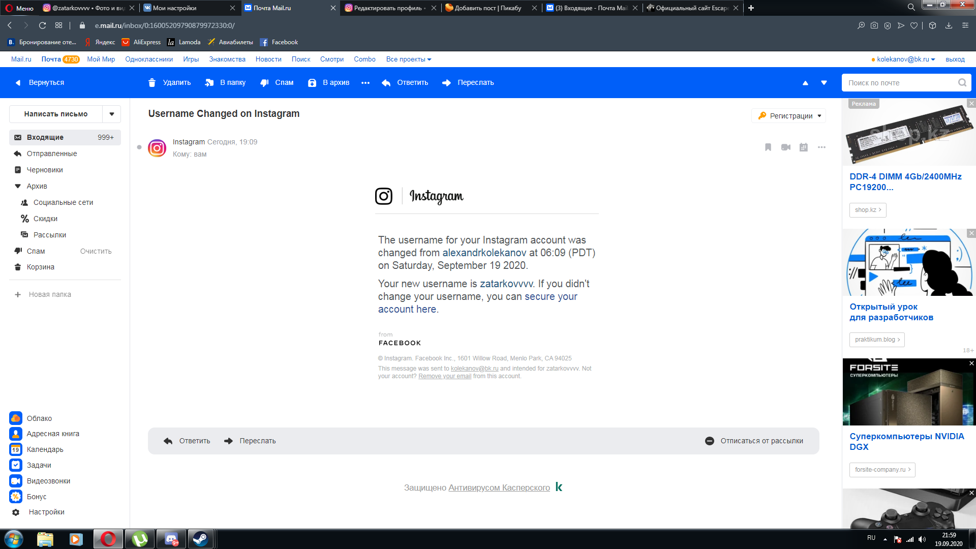Select Социальные сети folder in sidebar
Image resolution: width=976 pixels, height=549 pixels.
click(x=63, y=202)
